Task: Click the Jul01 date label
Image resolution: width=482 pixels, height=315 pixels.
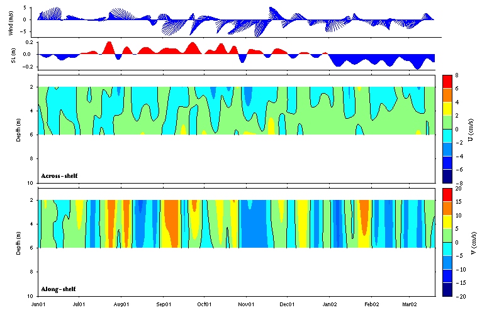Action: pyautogui.click(x=79, y=304)
